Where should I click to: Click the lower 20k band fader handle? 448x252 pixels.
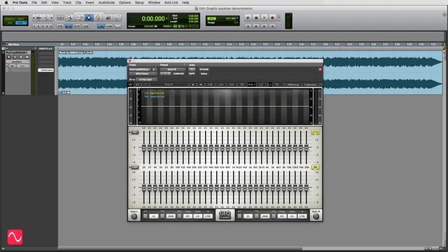click(x=307, y=188)
